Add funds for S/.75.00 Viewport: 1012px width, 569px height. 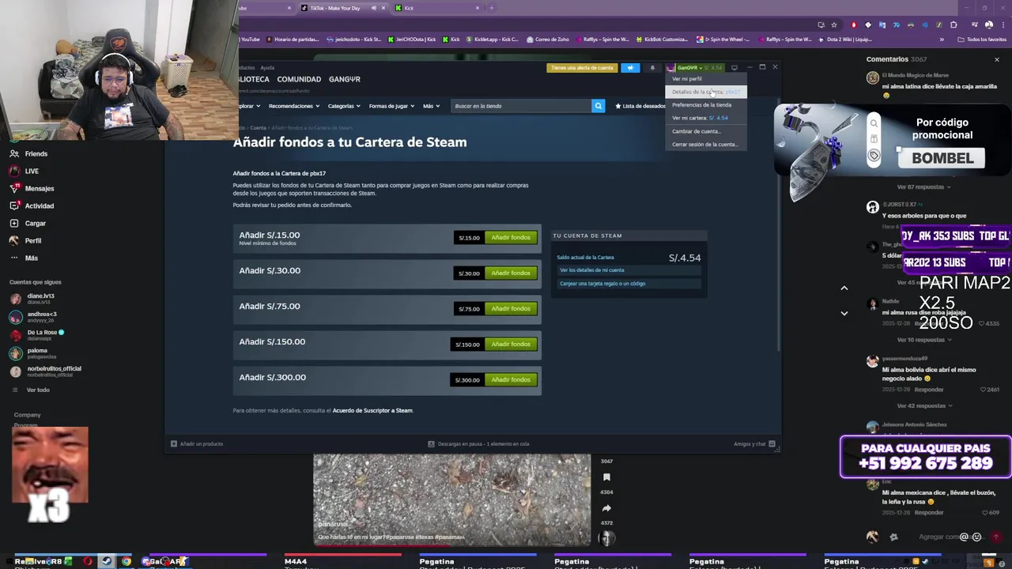[x=511, y=309]
